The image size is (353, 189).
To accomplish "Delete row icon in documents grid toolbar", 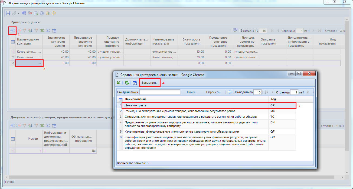I will point(18,126).
